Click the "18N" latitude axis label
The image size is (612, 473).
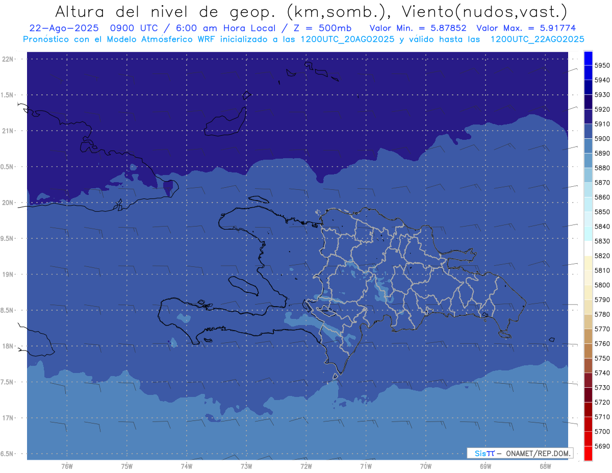[7, 346]
